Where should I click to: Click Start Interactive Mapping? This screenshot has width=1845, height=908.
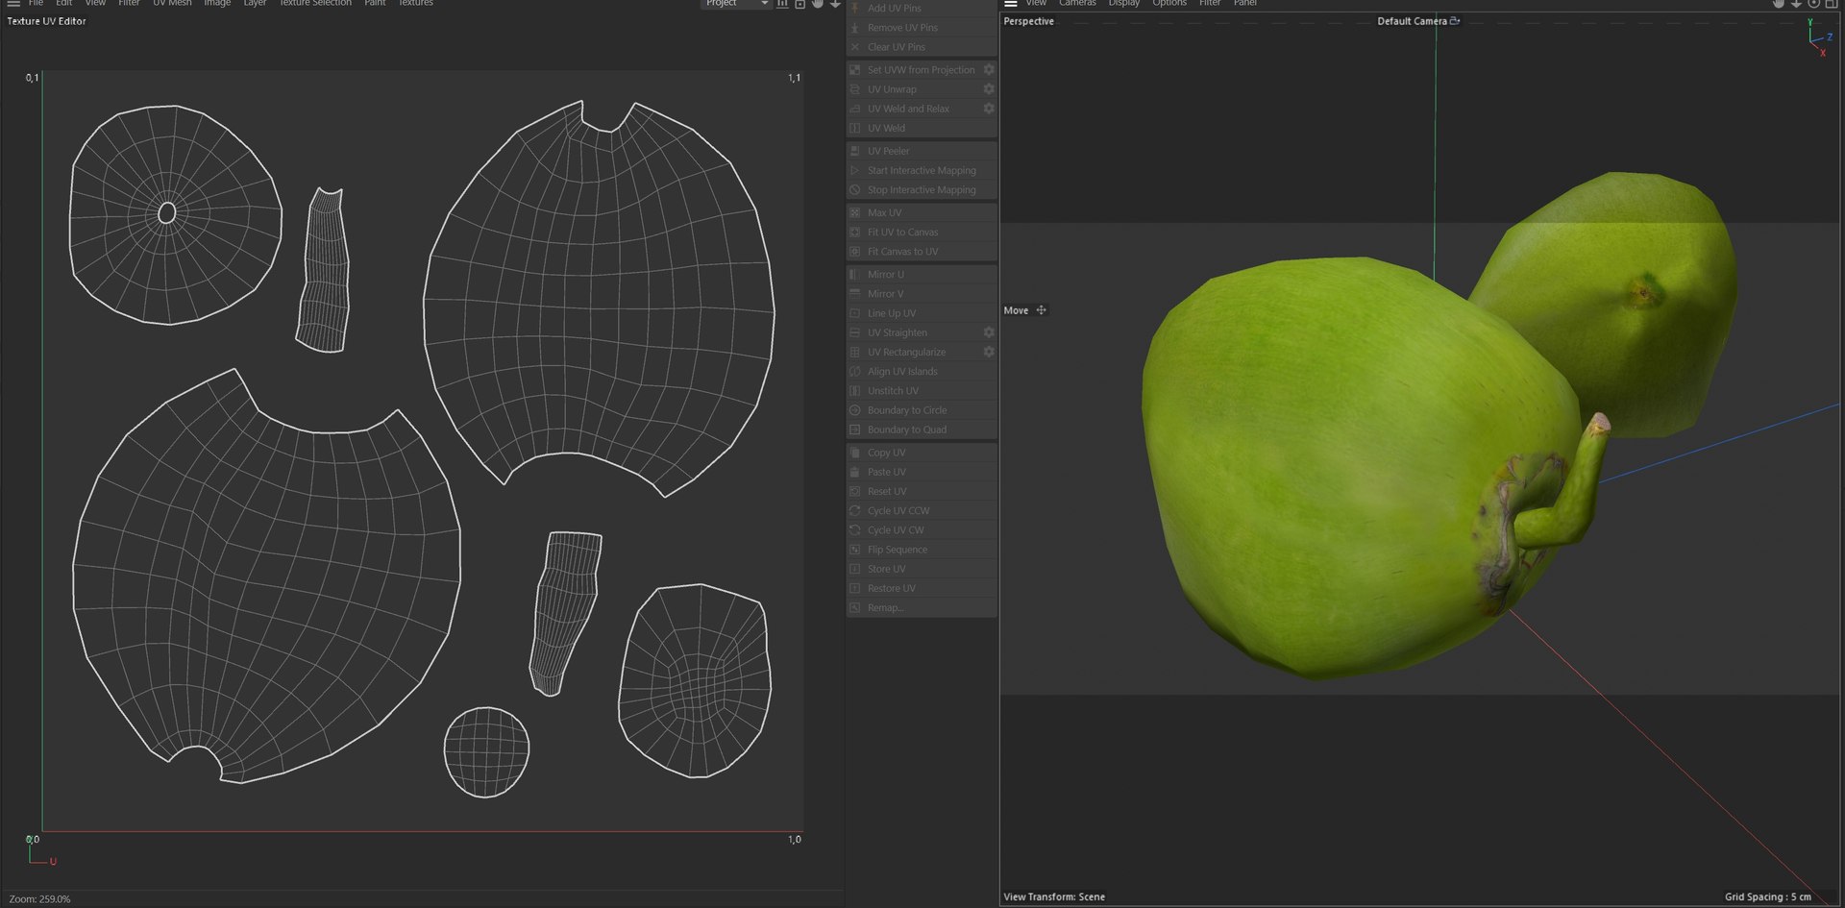pyautogui.click(x=922, y=170)
